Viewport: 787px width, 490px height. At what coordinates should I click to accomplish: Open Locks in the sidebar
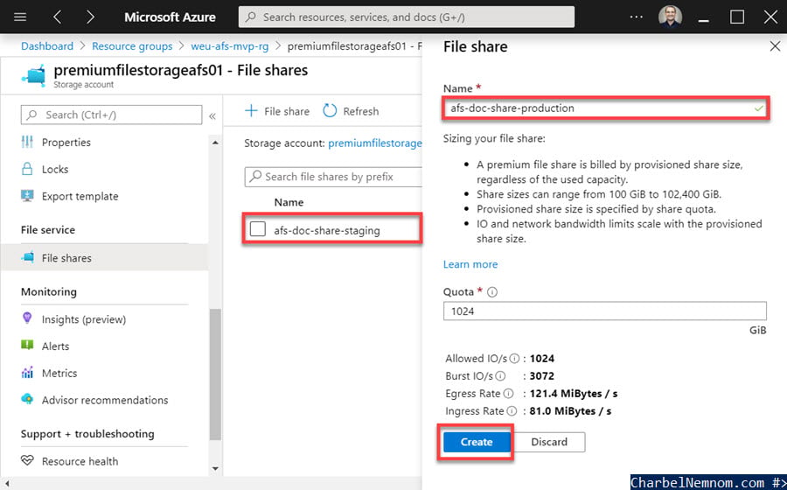(x=55, y=170)
